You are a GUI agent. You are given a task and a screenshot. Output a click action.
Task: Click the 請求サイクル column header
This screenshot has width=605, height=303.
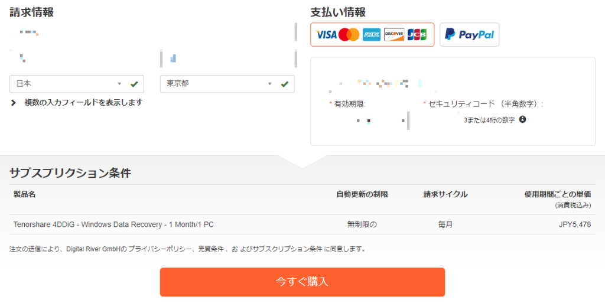(445, 194)
